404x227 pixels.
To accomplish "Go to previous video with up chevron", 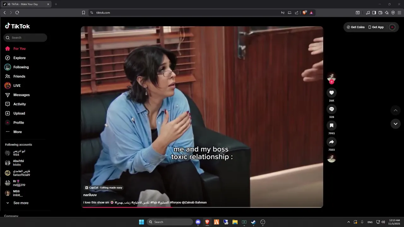I will pos(395,110).
